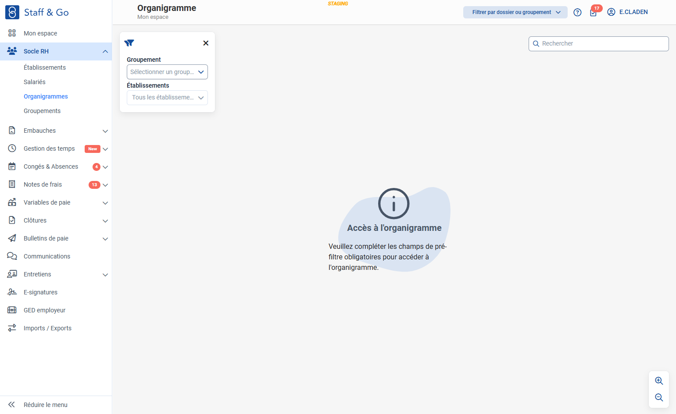Click the Notes de frais receipt icon
Image resolution: width=676 pixels, height=414 pixels.
point(12,184)
